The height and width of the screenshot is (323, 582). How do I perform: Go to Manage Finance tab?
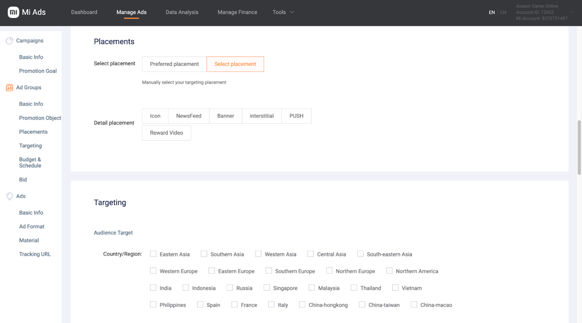click(237, 12)
